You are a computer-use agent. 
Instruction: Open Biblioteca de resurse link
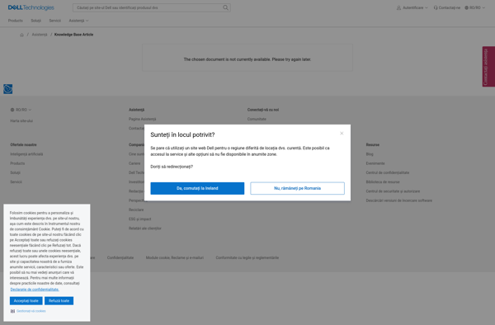coord(383,181)
